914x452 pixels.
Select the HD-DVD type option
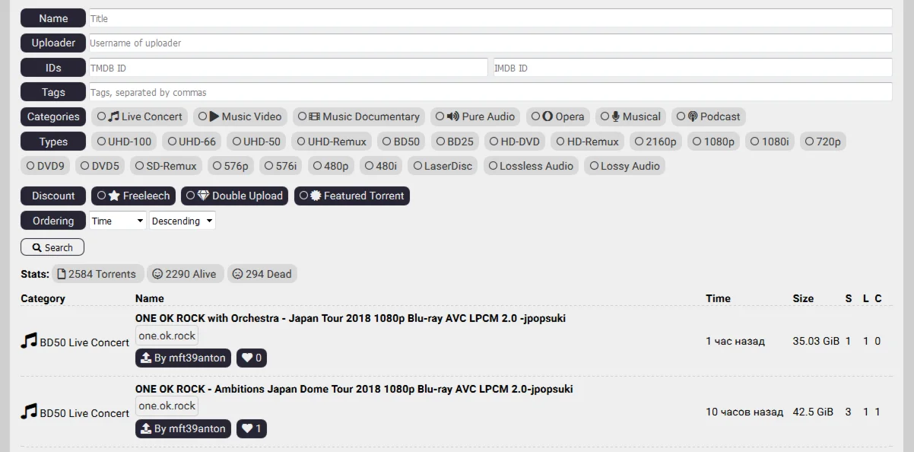pos(514,142)
